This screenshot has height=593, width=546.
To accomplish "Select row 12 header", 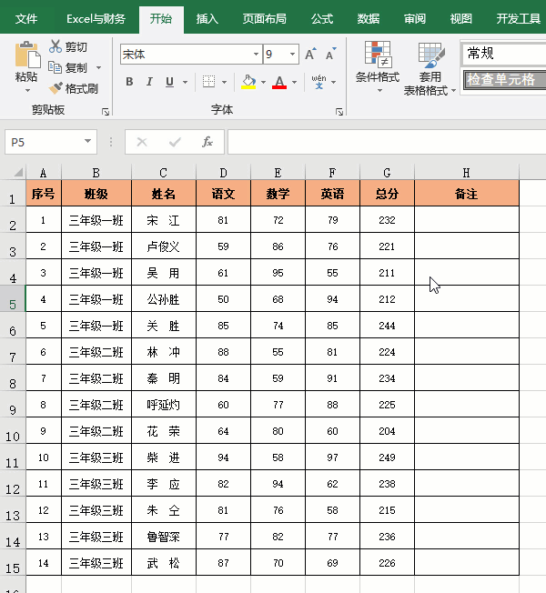I will [13, 483].
